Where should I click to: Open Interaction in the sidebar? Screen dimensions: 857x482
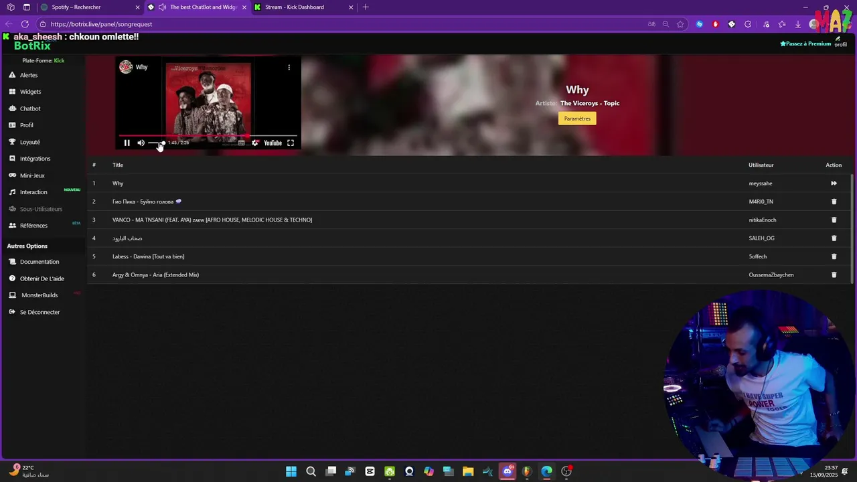[x=33, y=192]
